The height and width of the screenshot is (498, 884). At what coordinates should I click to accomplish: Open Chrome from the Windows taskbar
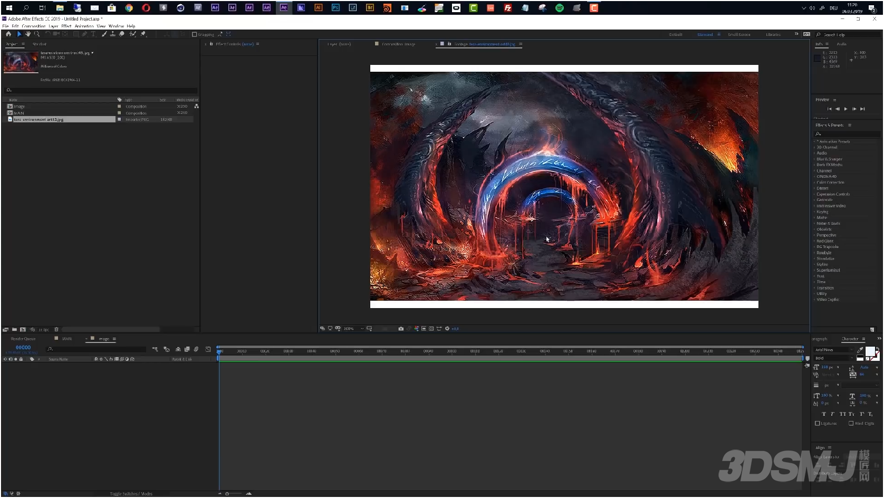click(x=129, y=7)
